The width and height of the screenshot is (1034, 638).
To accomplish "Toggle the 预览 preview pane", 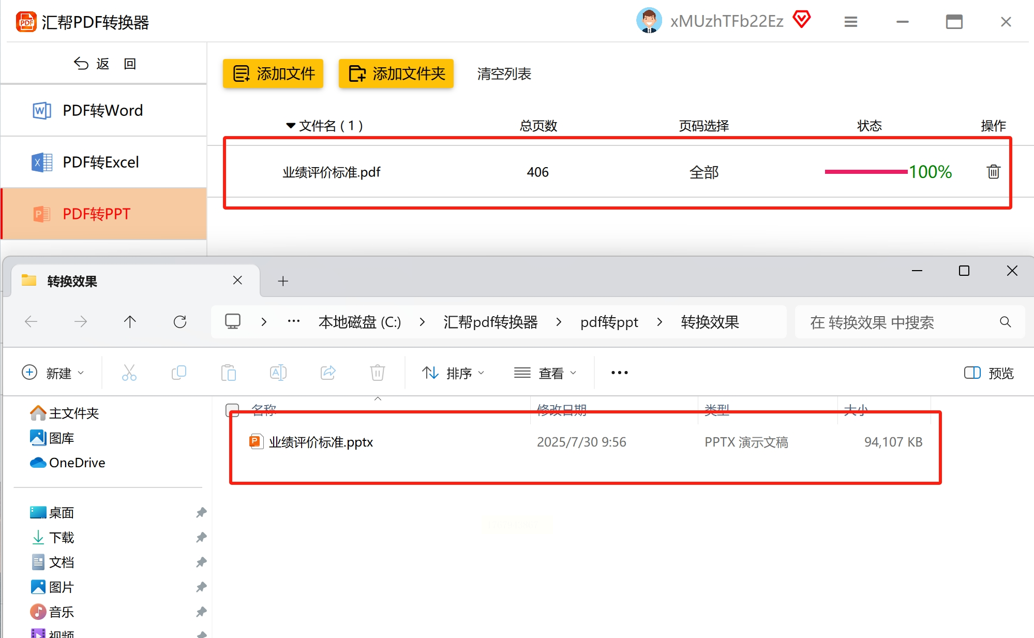I will tap(988, 373).
